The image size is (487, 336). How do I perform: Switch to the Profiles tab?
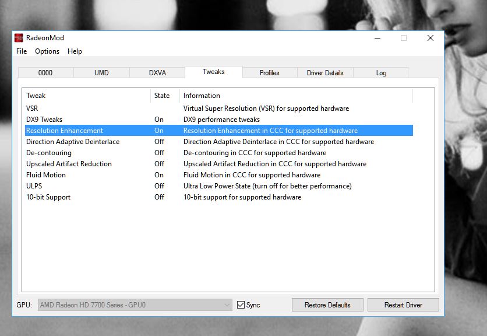tap(270, 73)
